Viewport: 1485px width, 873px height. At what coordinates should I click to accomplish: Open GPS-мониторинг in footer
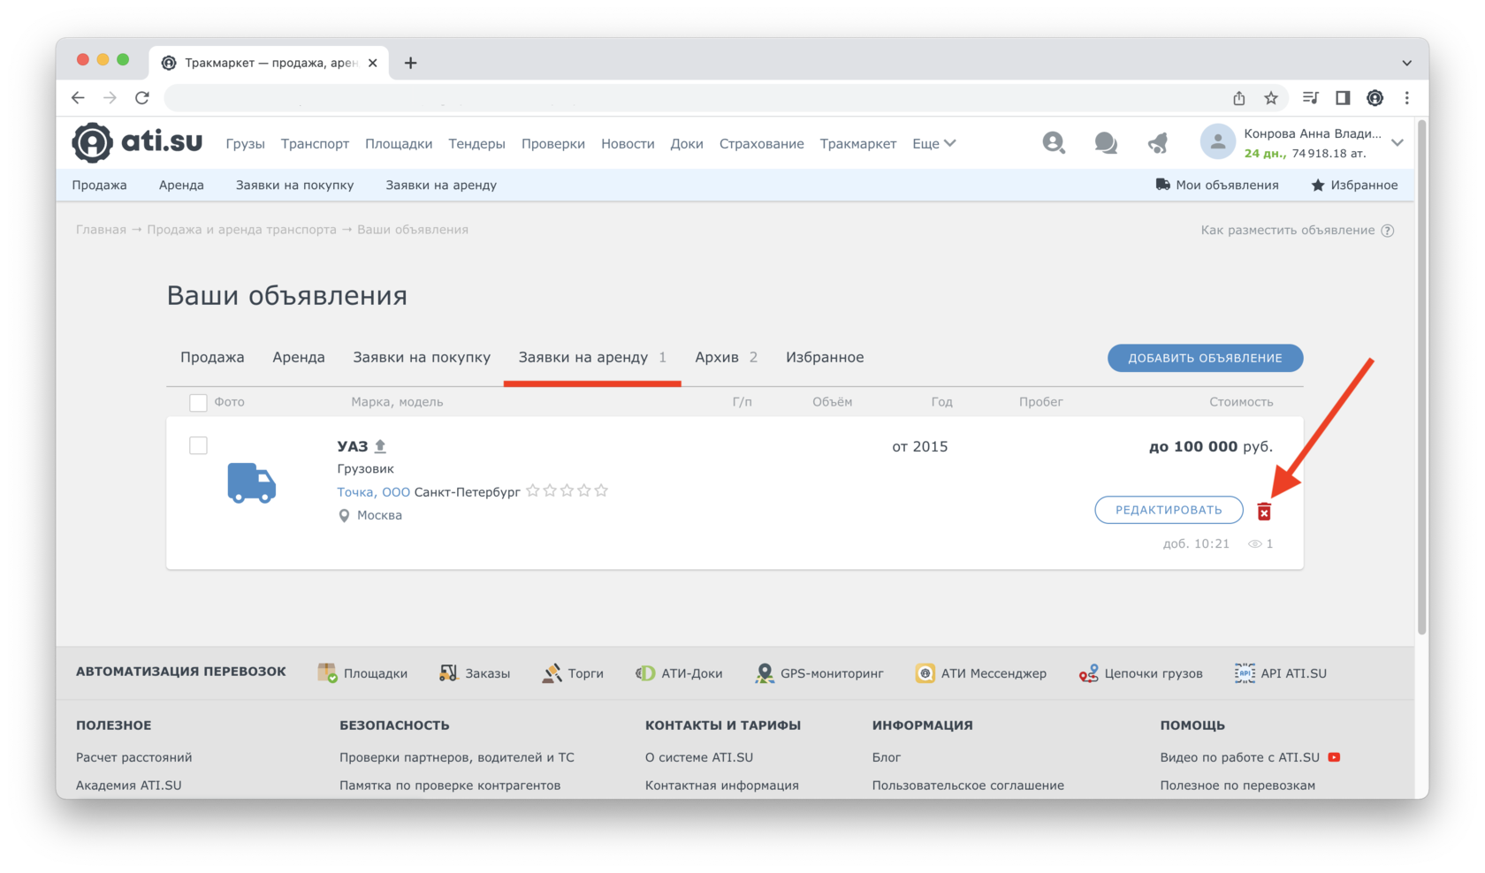pyautogui.click(x=819, y=673)
